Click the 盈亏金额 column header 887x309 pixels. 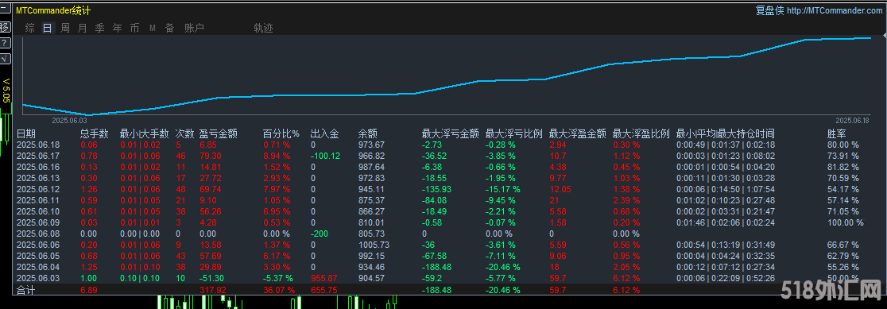click(x=219, y=134)
